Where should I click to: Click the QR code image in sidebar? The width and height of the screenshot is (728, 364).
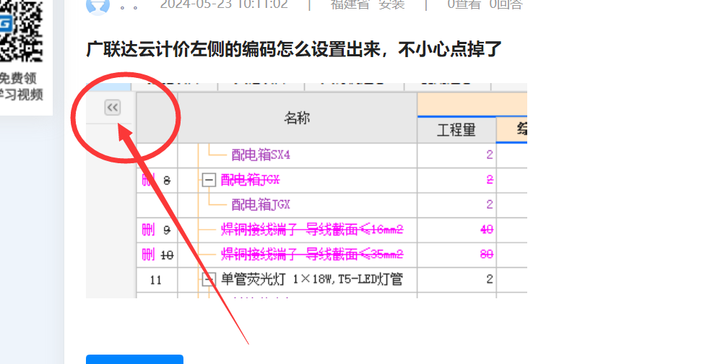pos(21,30)
